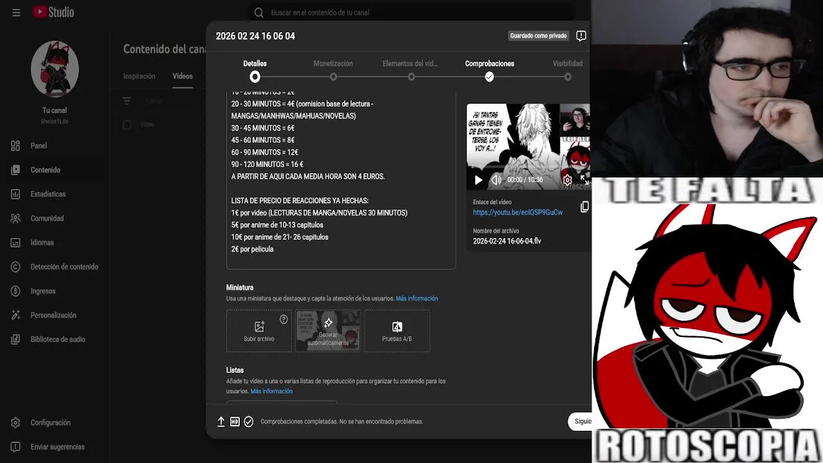Play the video preview
823x463 pixels.
(478, 180)
